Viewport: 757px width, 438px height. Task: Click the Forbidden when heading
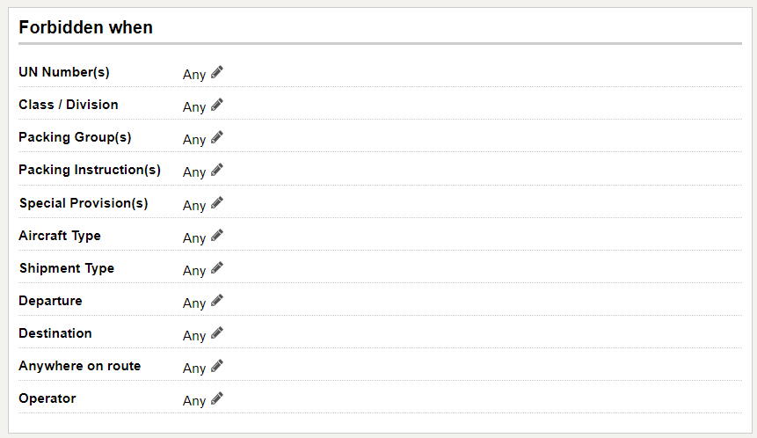[x=86, y=27]
